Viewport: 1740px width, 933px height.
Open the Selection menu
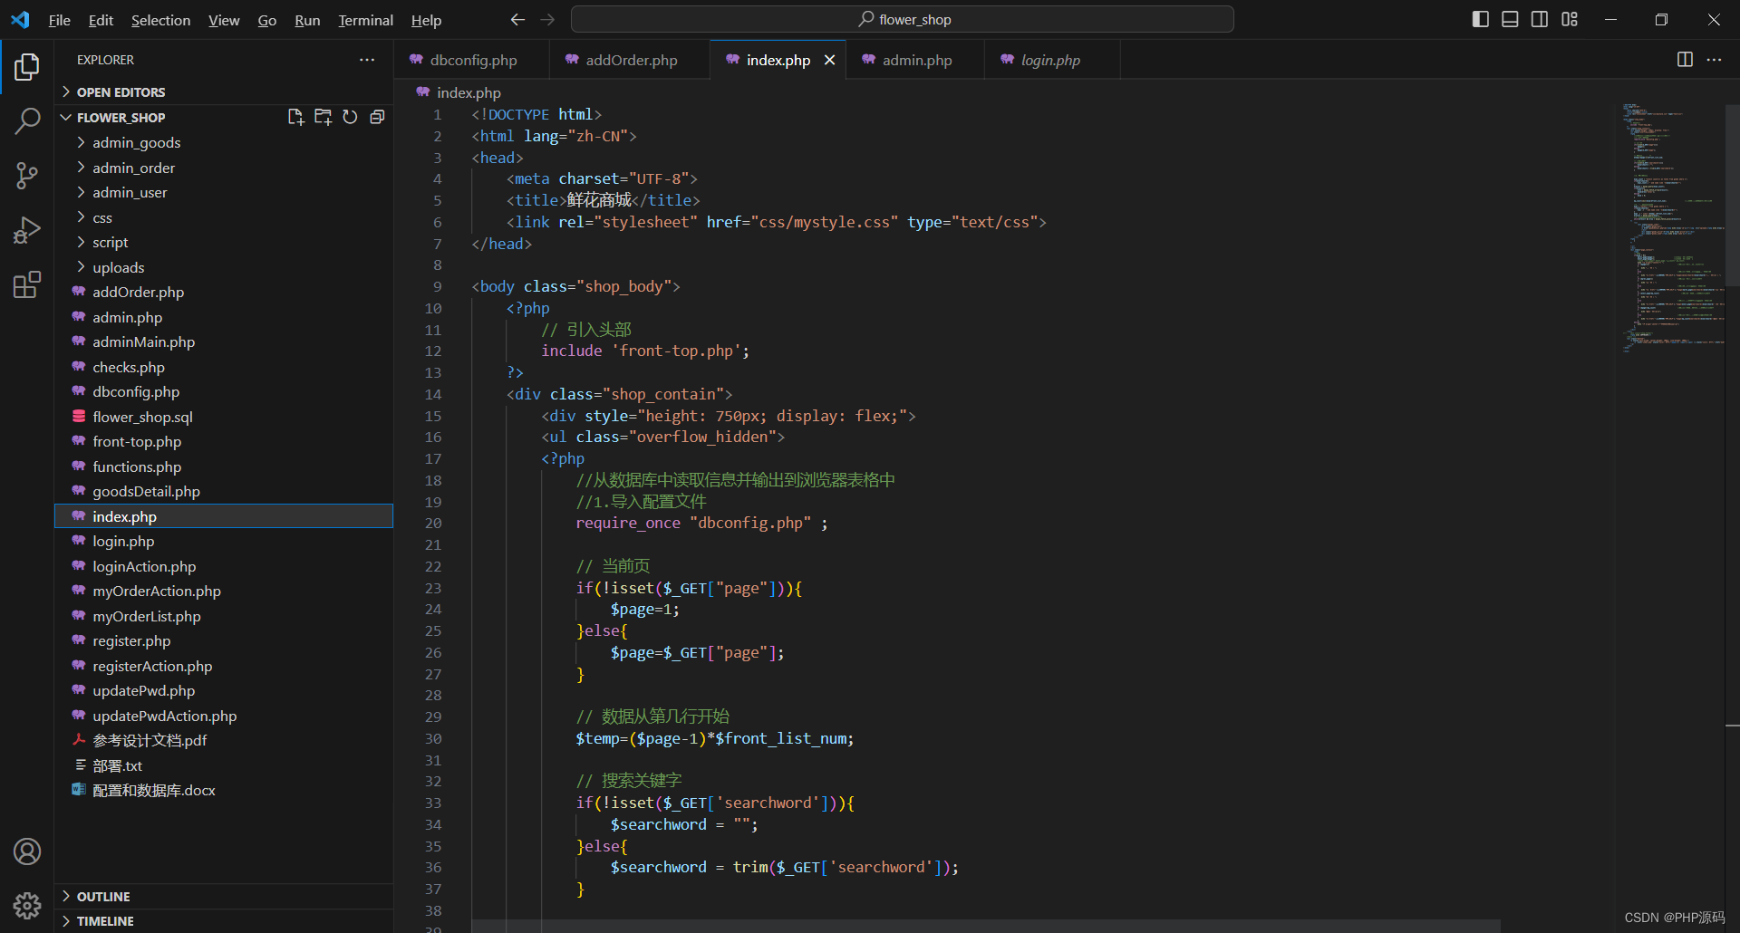160,20
